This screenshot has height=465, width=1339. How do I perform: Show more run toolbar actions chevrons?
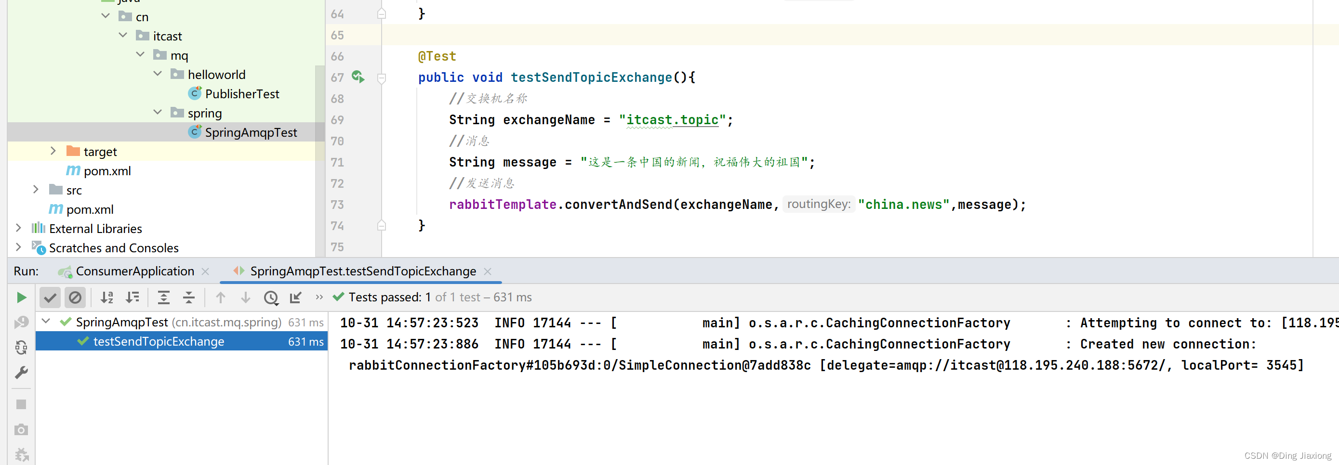[x=319, y=297]
